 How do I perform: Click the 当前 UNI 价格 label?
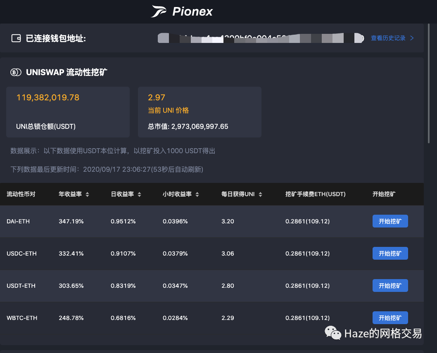[169, 110]
